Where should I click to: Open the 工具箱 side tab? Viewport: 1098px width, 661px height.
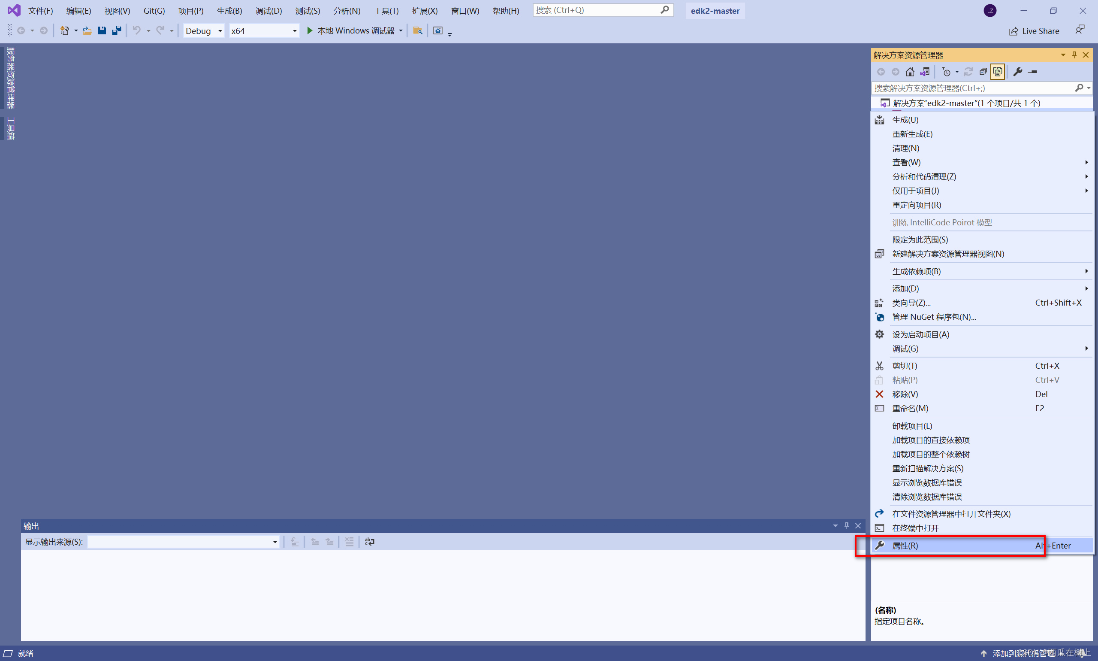pyautogui.click(x=11, y=129)
